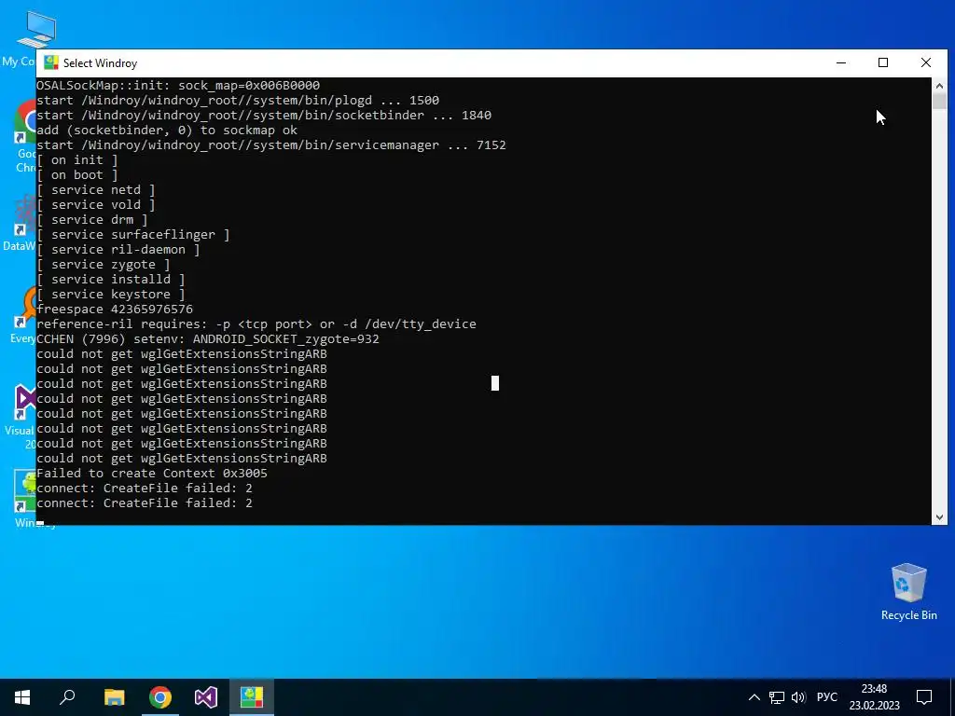
Task: Click the '[ service keystore ]' line
Action: [x=110, y=294]
